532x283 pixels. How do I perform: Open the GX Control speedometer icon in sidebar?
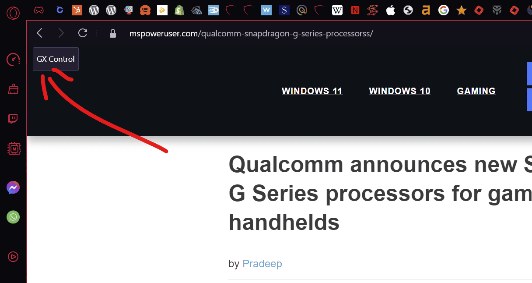point(13,59)
